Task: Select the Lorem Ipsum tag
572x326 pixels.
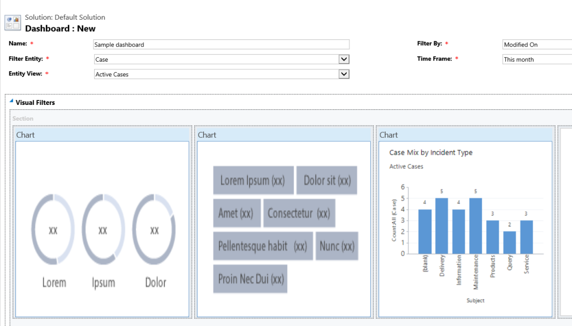Action: 253,180
